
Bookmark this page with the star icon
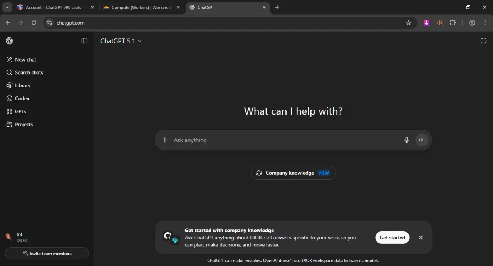click(409, 23)
